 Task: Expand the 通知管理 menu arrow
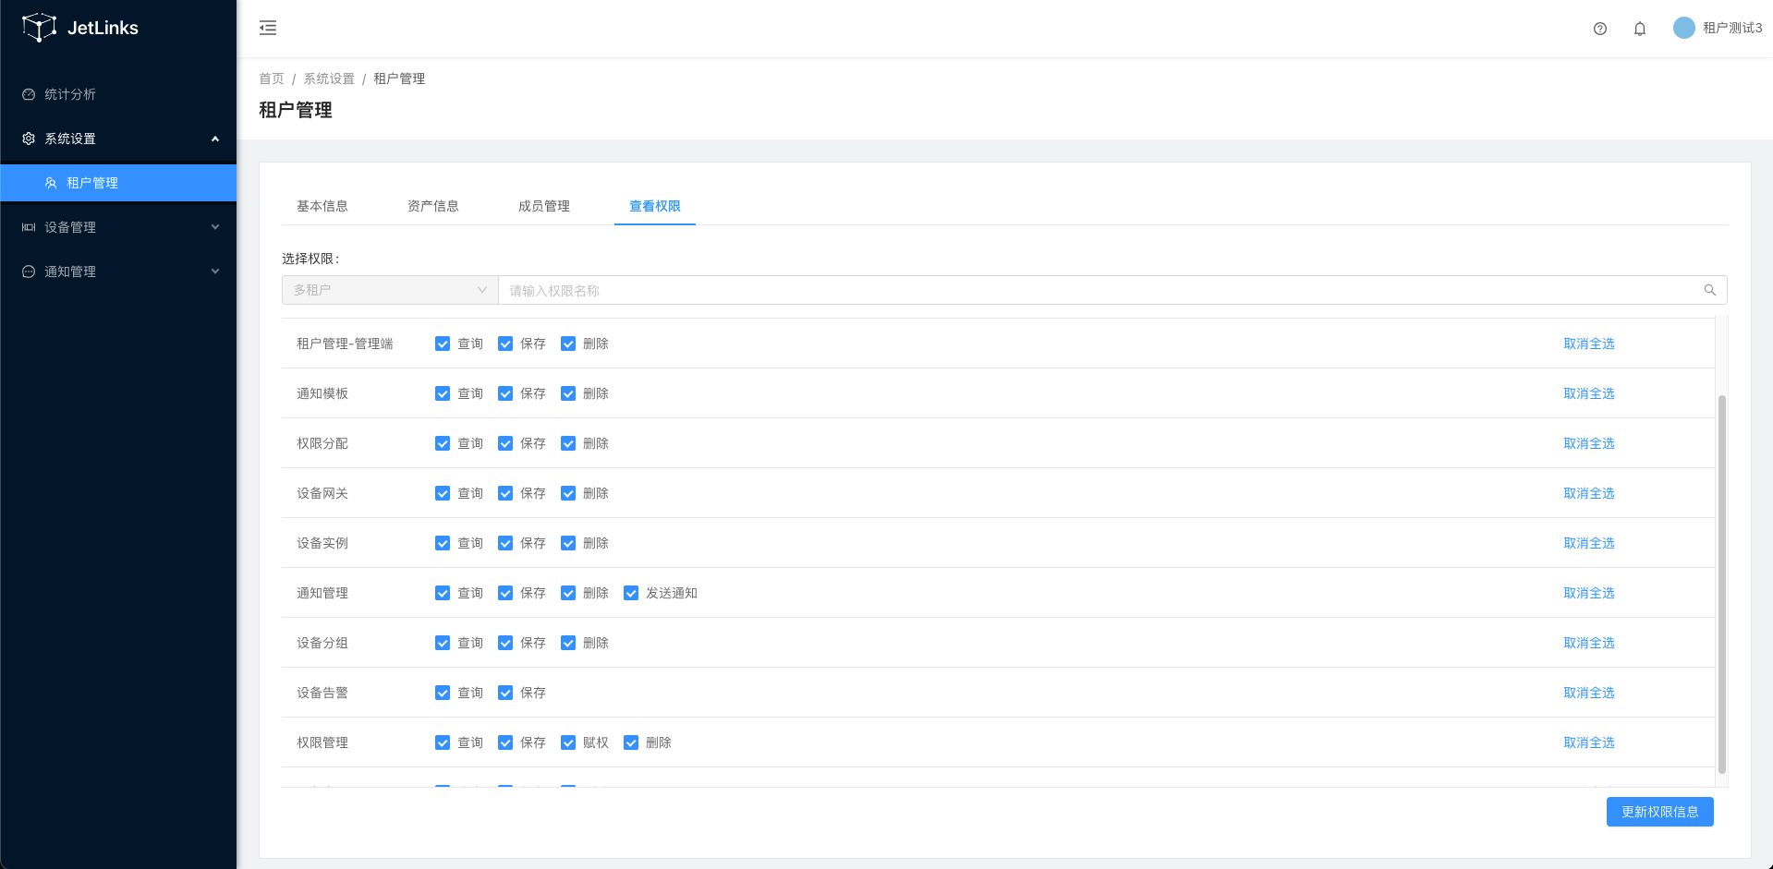coord(215,272)
